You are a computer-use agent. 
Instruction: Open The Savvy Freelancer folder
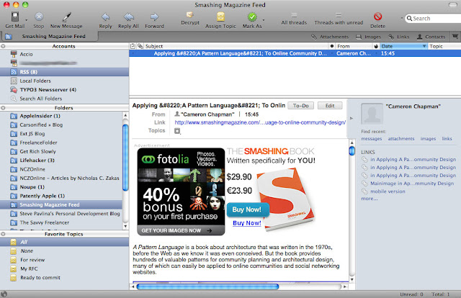(61, 222)
